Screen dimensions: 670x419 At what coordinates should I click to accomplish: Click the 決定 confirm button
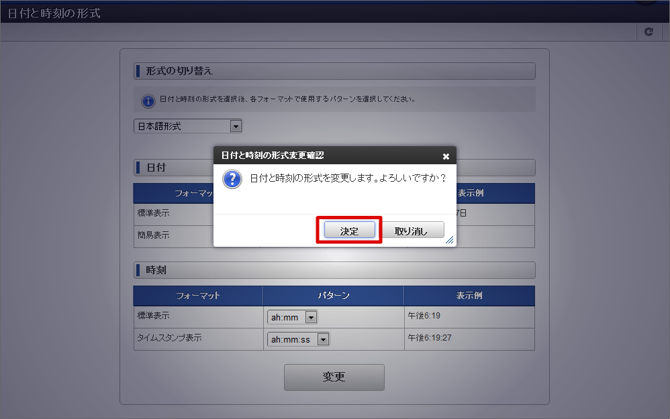click(x=349, y=231)
